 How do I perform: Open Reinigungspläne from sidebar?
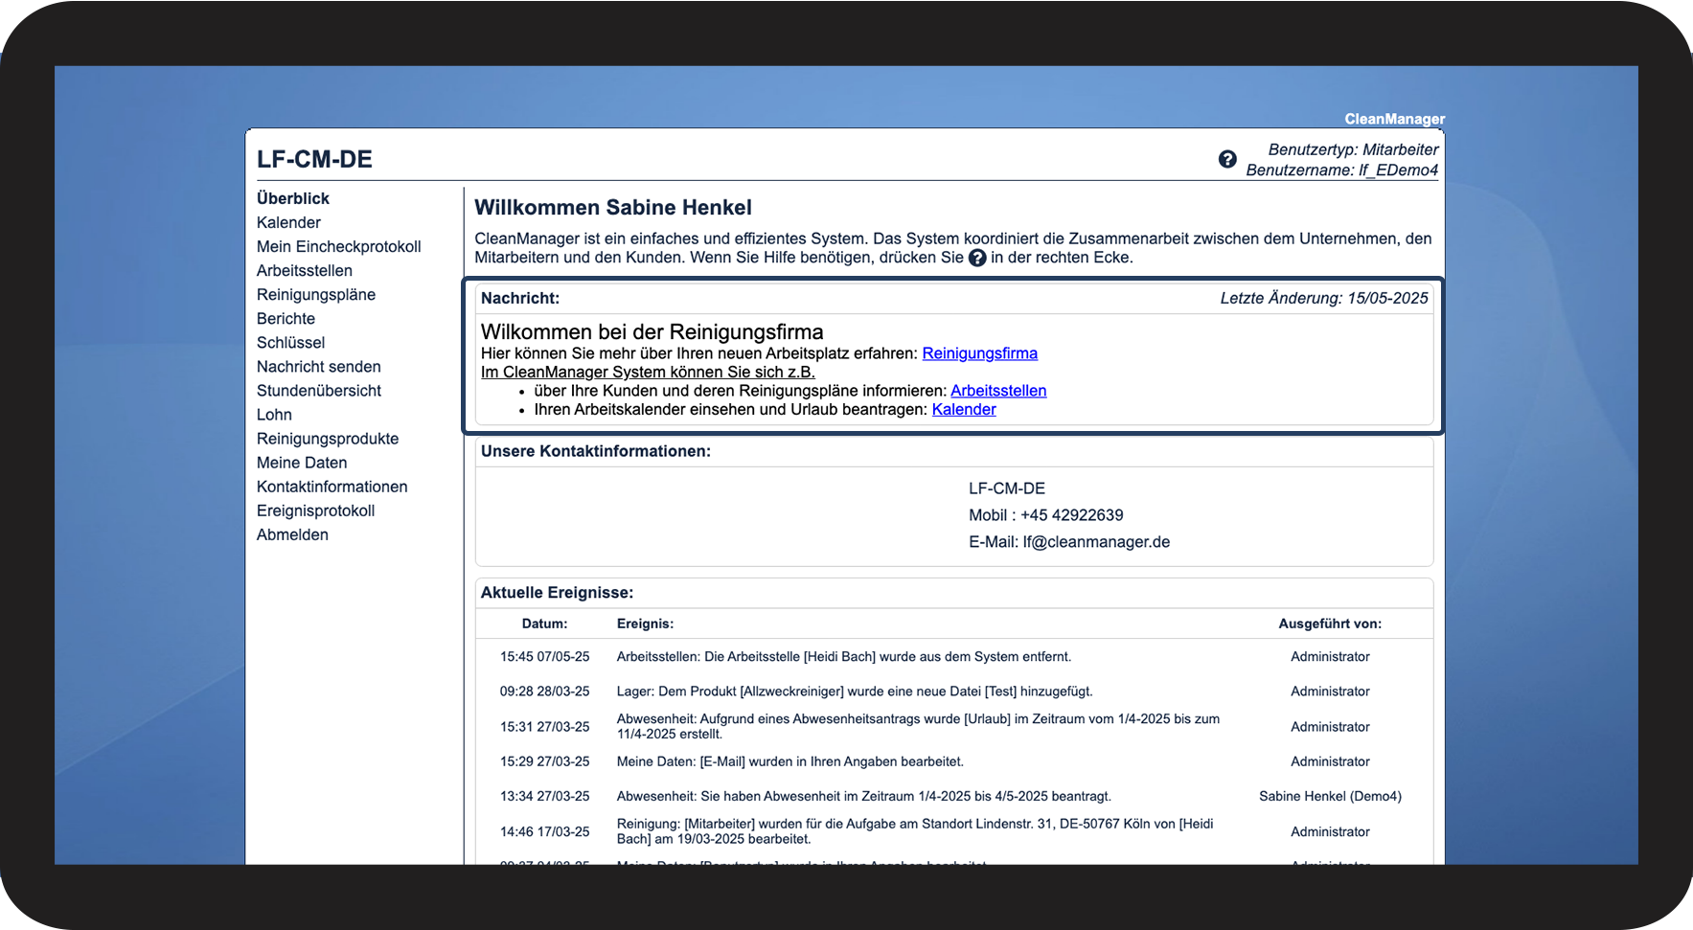click(315, 294)
